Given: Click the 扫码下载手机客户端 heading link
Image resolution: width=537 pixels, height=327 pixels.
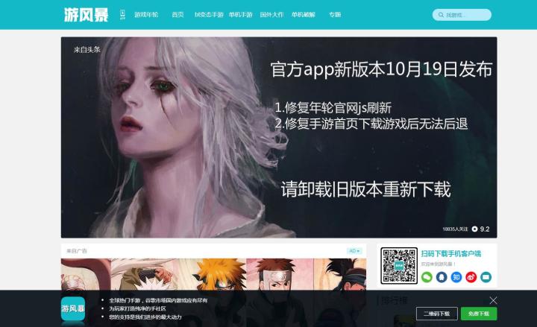Looking at the screenshot, I should [x=451, y=253].
